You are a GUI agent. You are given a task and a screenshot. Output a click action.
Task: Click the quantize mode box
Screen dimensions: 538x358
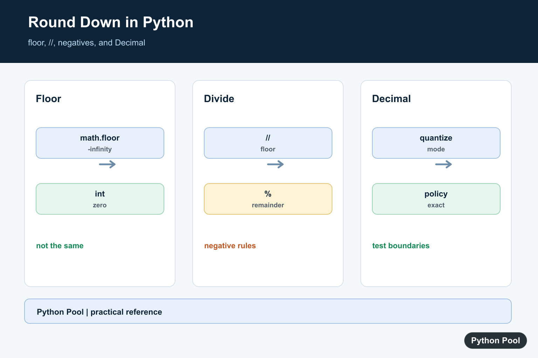click(436, 143)
